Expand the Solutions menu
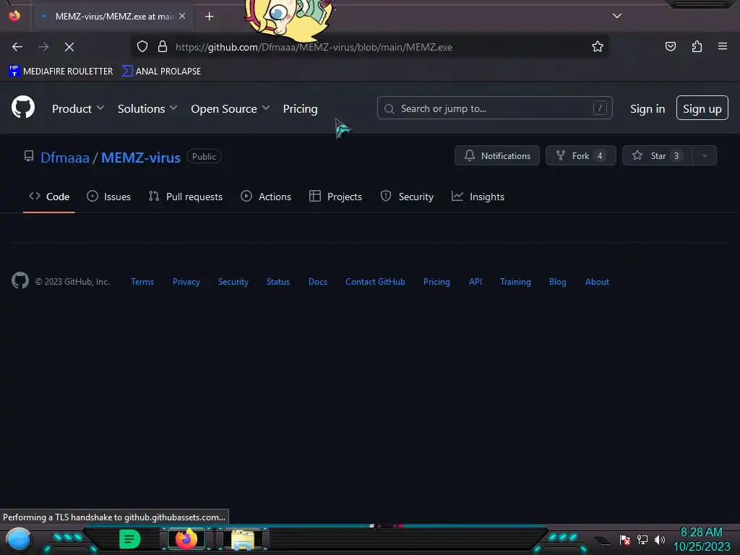Viewport: 740px width, 555px height. point(147,108)
